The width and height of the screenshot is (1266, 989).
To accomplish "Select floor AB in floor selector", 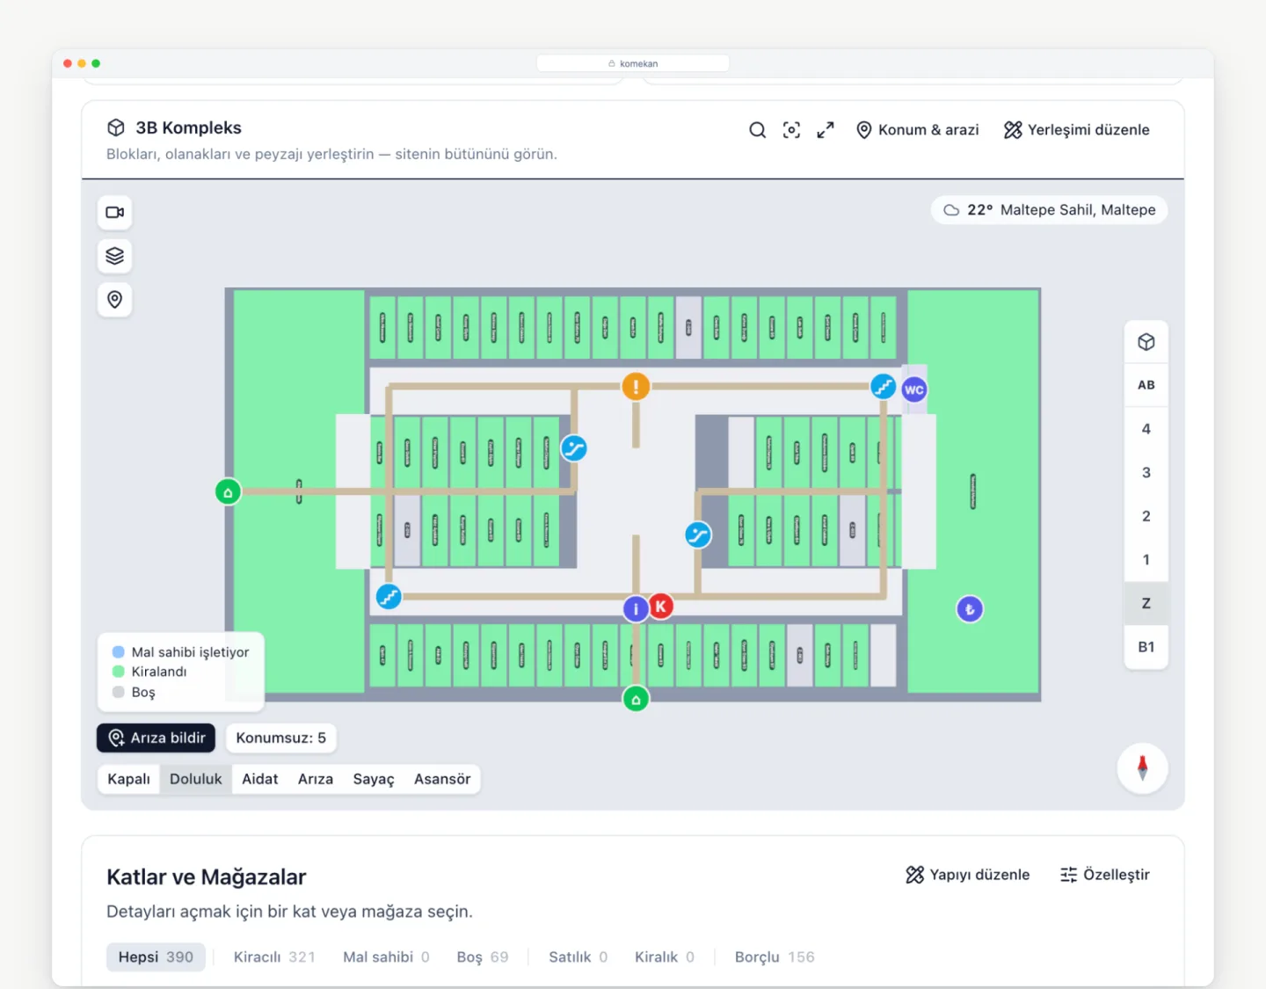I will [1146, 385].
